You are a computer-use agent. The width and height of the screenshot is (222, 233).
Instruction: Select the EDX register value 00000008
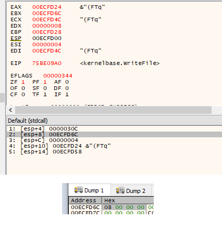coord(47,26)
